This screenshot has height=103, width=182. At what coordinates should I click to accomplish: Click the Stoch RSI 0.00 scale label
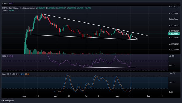tap(172, 92)
